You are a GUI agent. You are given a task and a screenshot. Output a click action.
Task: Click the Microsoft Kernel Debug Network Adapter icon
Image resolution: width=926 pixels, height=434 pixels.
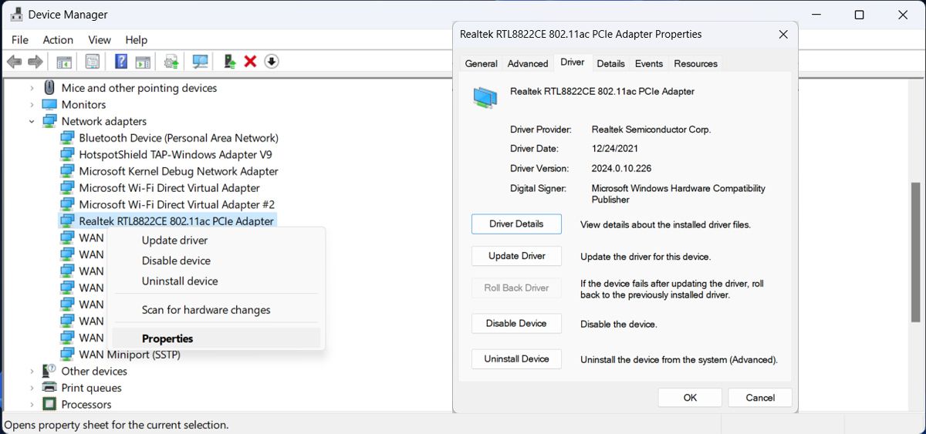[68, 171]
